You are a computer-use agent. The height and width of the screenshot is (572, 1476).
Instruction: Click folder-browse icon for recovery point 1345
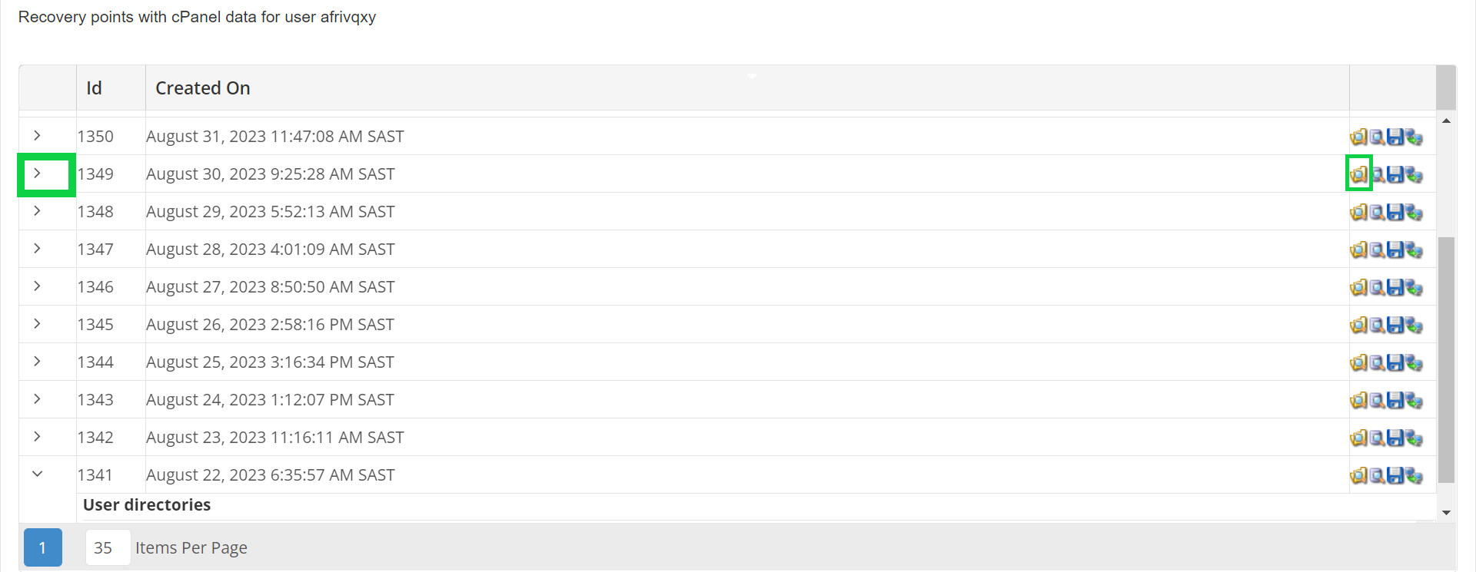pyautogui.click(x=1358, y=325)
